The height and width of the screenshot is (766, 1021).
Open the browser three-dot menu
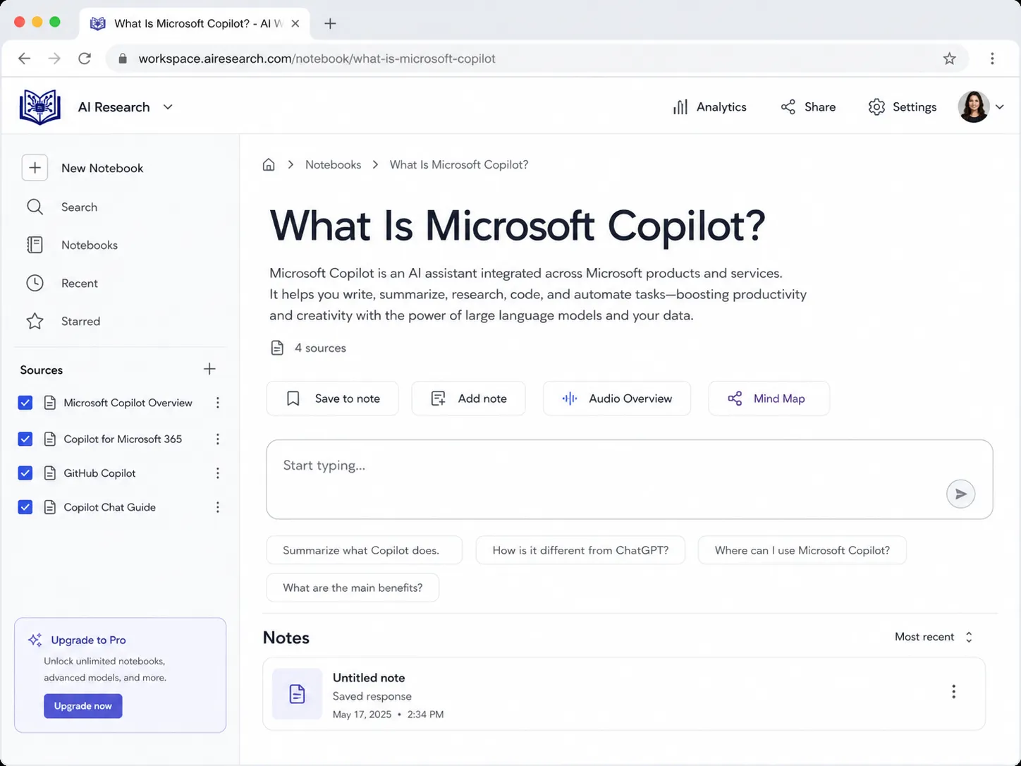click(992, 59)
